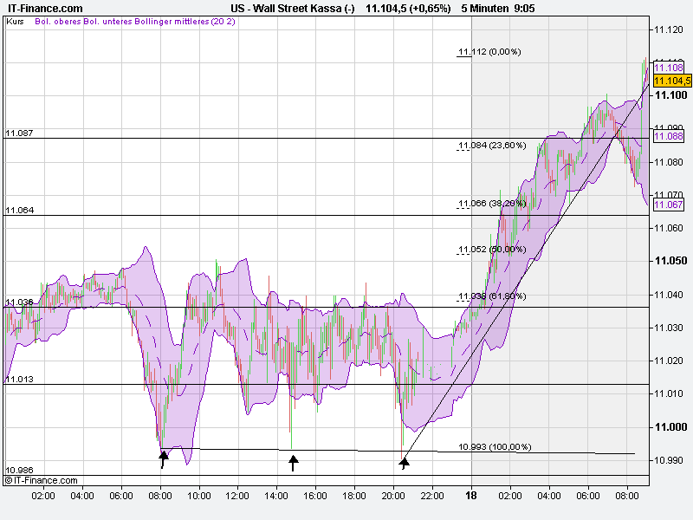This screenshot has width=693, height=520.
Task: Click the 11.108 price tag on right axis
Action: (x=668, y=66)
